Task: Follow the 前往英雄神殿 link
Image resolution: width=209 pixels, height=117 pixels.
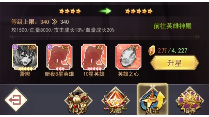Action: [173, 26]
